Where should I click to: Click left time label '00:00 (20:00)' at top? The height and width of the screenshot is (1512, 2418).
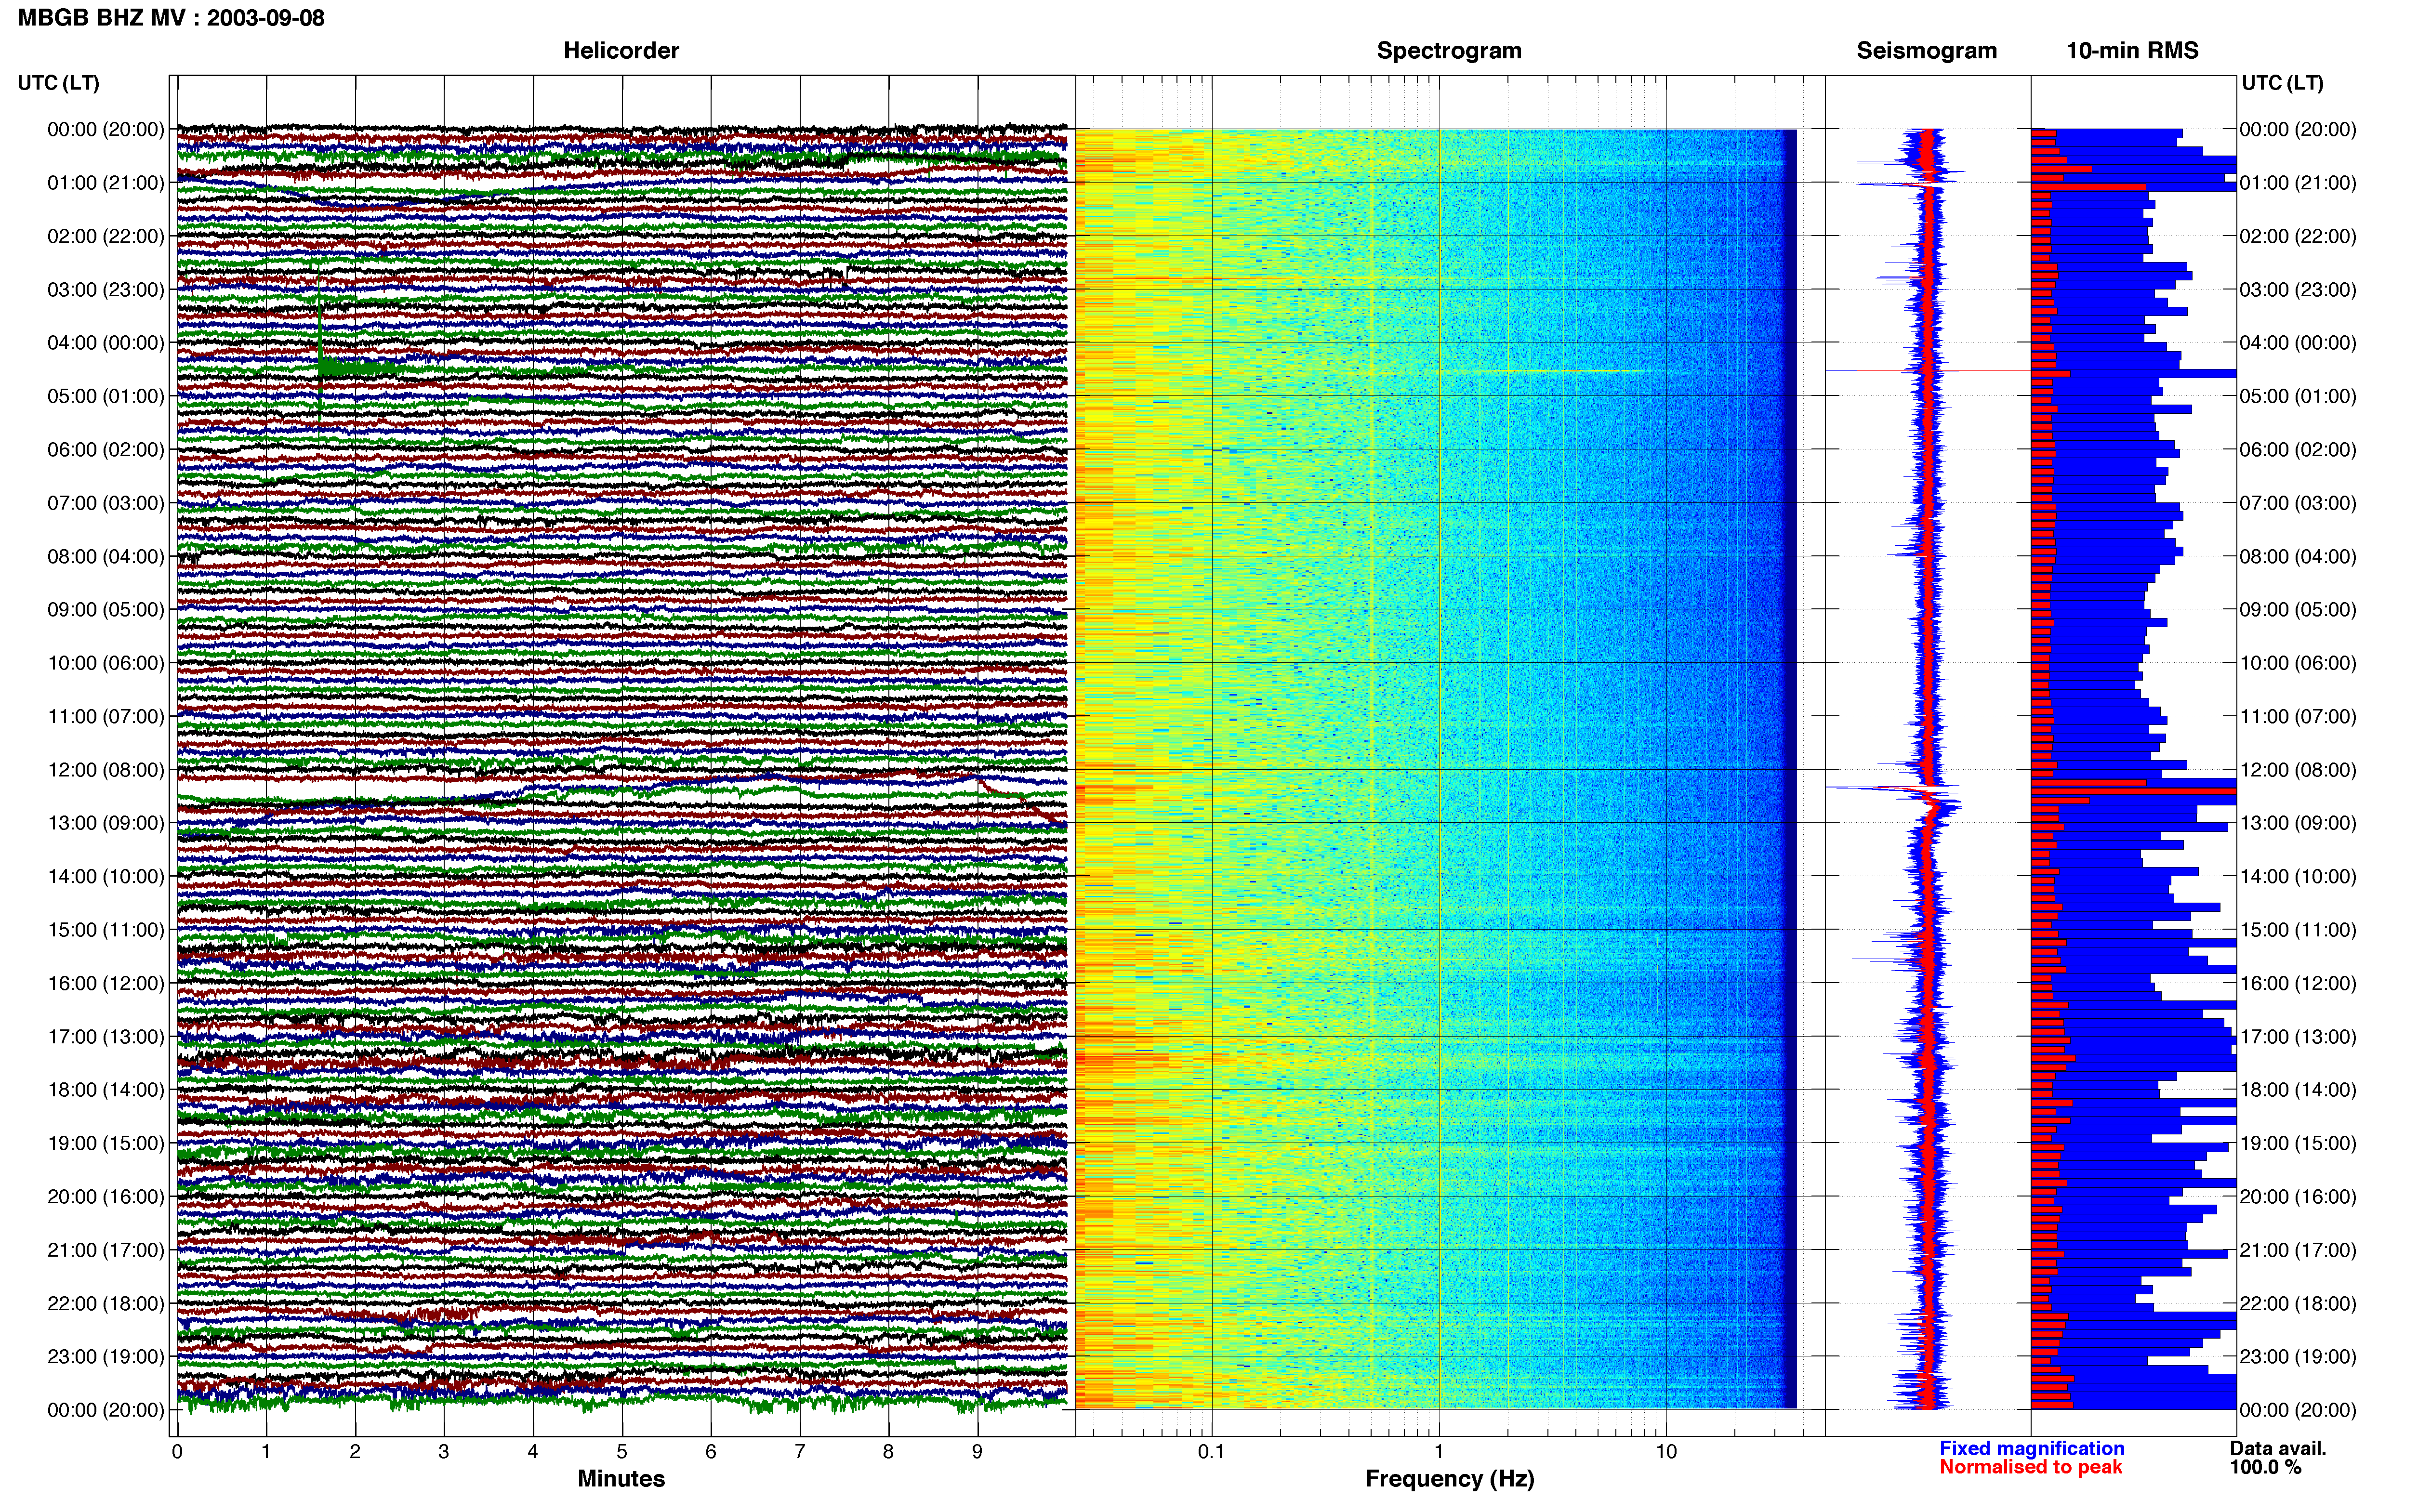coord(106,129)
